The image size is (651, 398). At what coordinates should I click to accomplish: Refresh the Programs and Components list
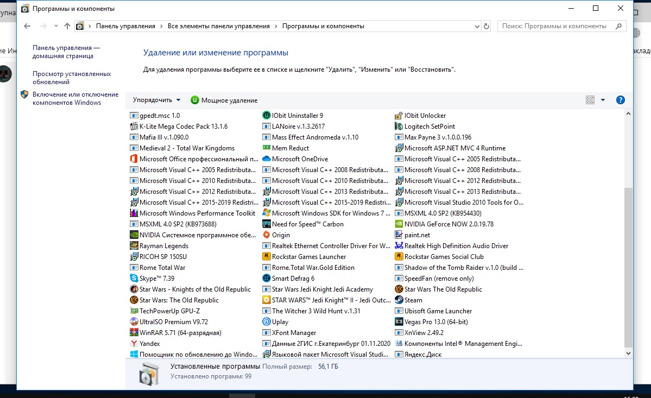(486, 26)
